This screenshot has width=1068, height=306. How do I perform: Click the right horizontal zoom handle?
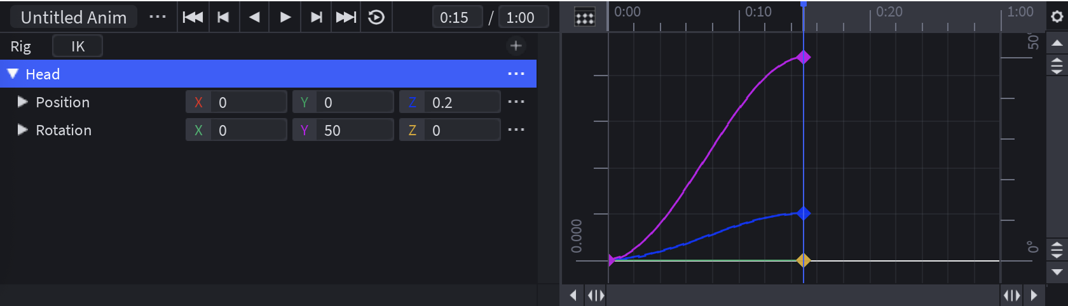coord(1011,295)
